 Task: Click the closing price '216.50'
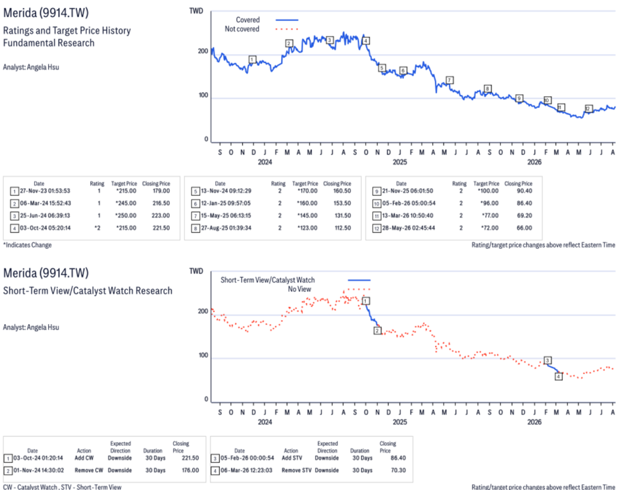tap(162, 204)
